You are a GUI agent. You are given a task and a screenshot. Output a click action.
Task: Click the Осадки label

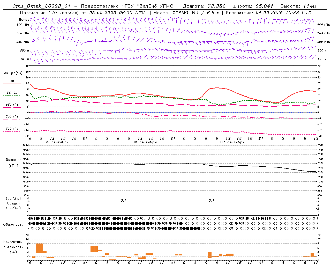click(x=13, y=203)
